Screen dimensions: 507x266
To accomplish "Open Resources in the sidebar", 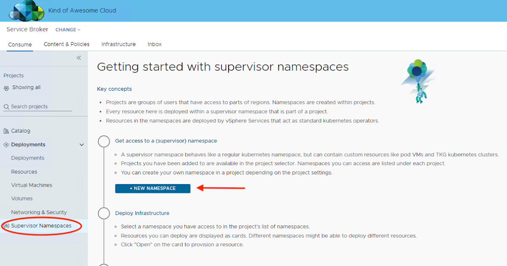I will 24,172.
